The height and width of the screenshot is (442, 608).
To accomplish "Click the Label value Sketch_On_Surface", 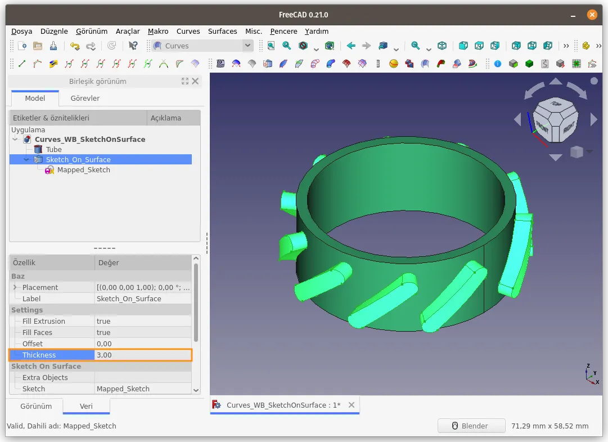I will click(143, 298).
